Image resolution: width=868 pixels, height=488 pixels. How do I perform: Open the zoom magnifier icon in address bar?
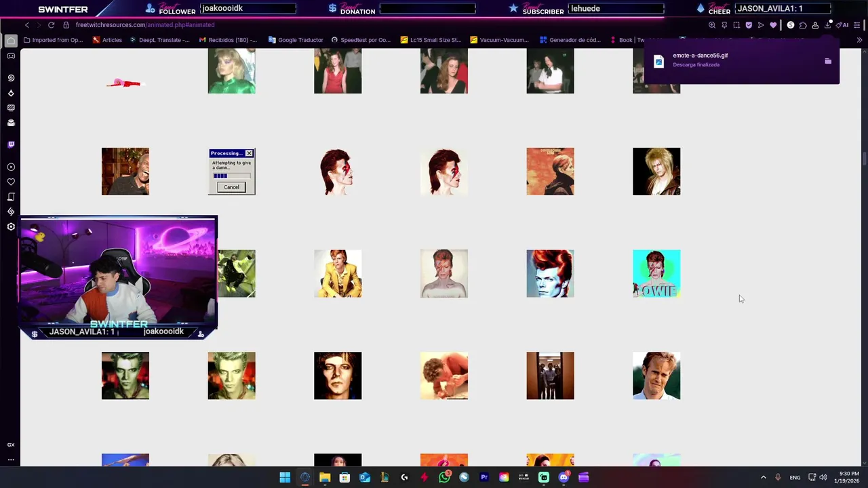pos(711,25)
